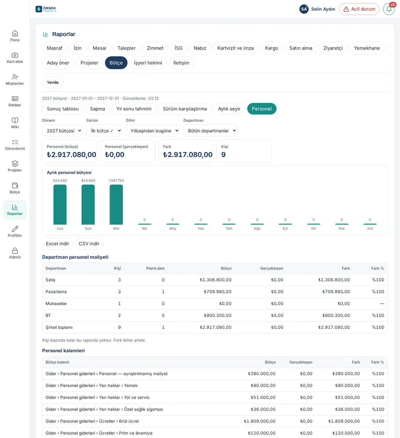This screenshot has height=438, width=400.
Task: Open Sürüm karşılaştırma view
Action: (185, 109)
